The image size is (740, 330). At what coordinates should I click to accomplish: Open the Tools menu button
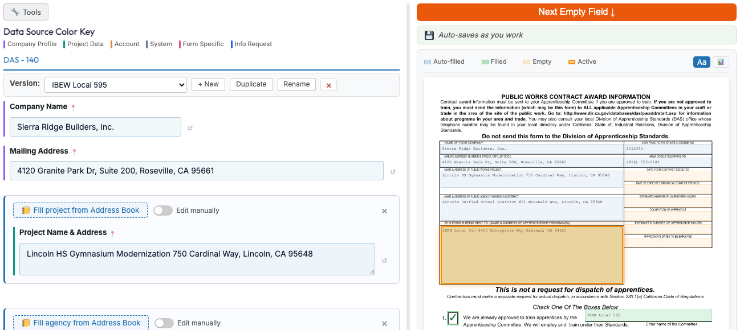[x=26, y=12]
